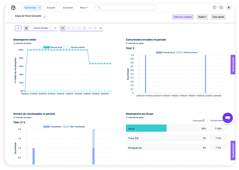Click the Total: 2 value text
The height and width of the screenshot is (170, 239).
pyautogui.click(x=130, y=48)
